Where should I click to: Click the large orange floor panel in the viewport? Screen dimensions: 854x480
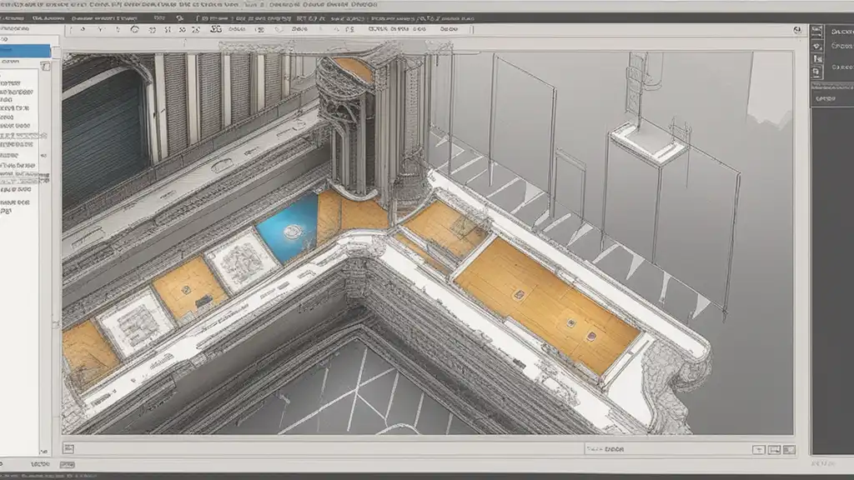click(x=547, y=306)
